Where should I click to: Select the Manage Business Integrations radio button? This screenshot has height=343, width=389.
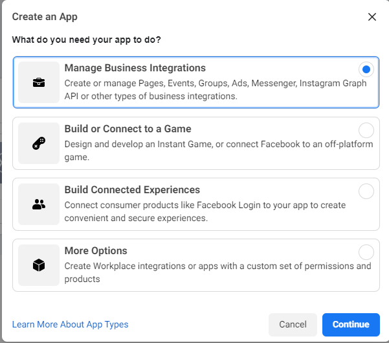[x=366, y=69]
